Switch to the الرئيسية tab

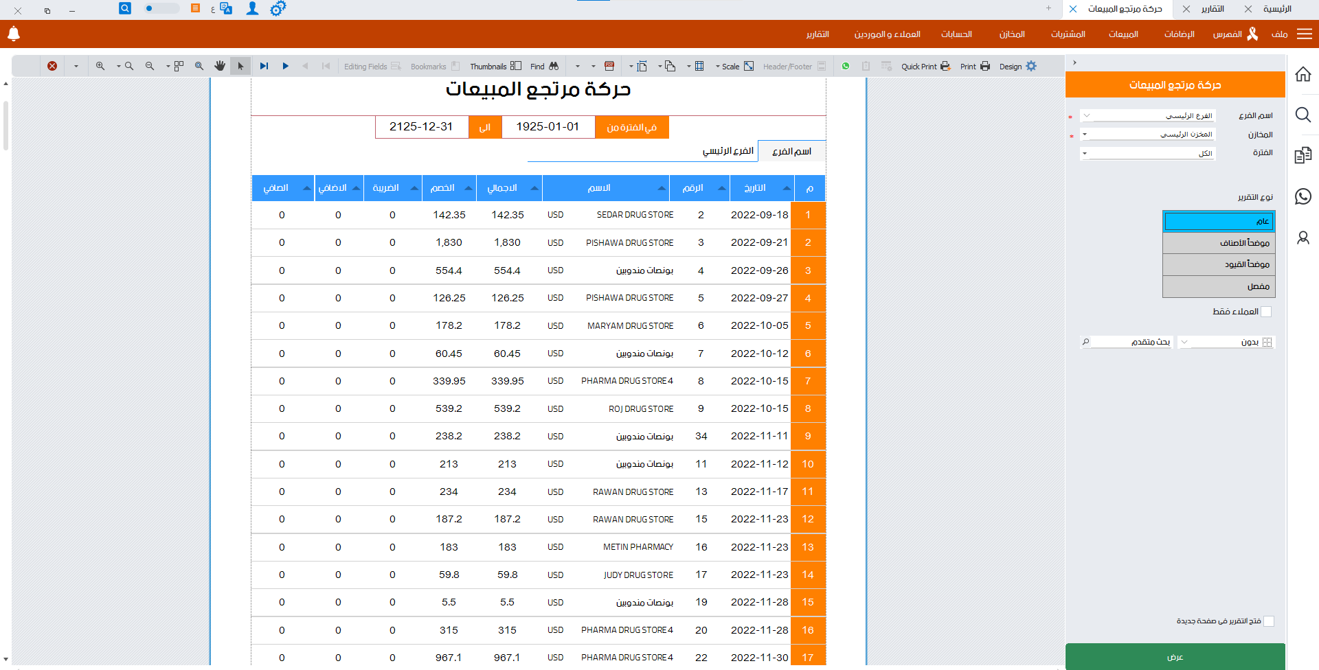(x=1277, y=9)
